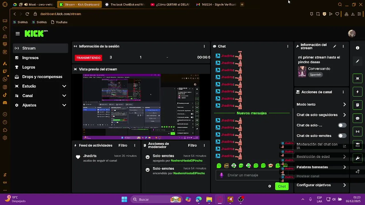
Task: Insert the first green emote
Action: [x=219, y=165]
